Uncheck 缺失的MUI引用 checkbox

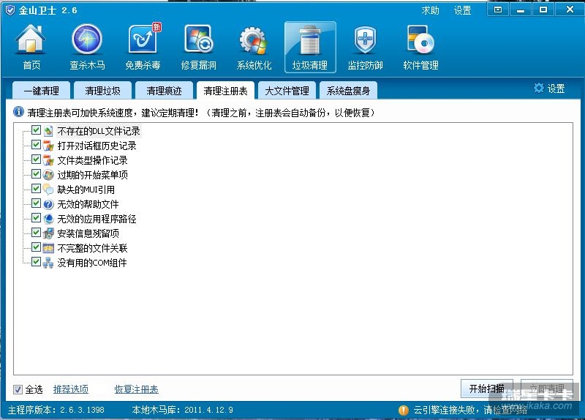click(x=36, y=189)
